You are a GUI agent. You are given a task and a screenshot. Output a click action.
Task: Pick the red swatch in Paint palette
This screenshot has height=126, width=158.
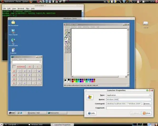click(73, 81)
